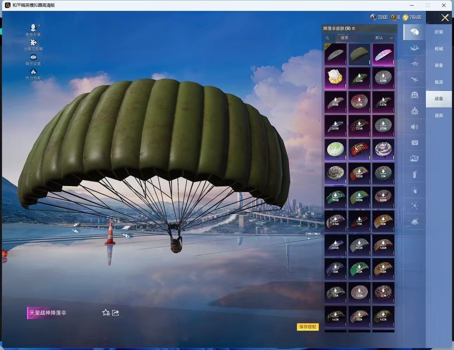Click the help icon beside 降落伞皮肤 title
454x350 pixels.
[x=354, y=28]
